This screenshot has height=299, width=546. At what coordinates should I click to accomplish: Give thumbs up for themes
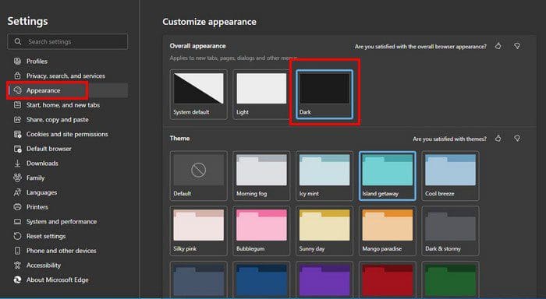click(x=498, y=139)
